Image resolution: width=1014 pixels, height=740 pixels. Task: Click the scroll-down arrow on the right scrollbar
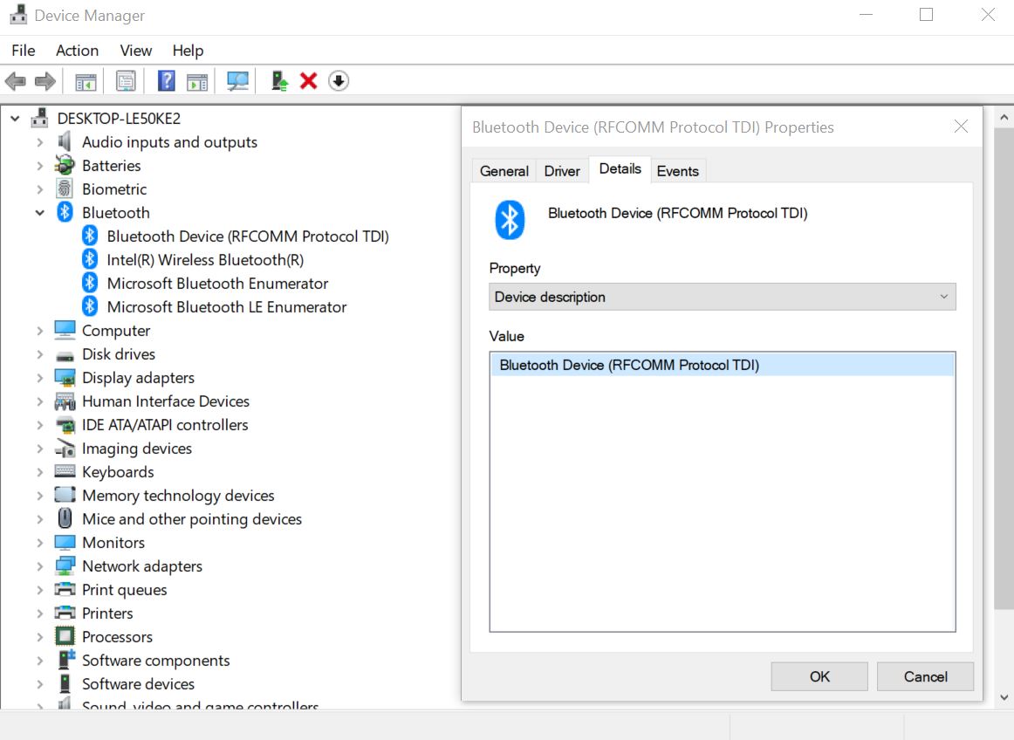(x=1003, y=697)
